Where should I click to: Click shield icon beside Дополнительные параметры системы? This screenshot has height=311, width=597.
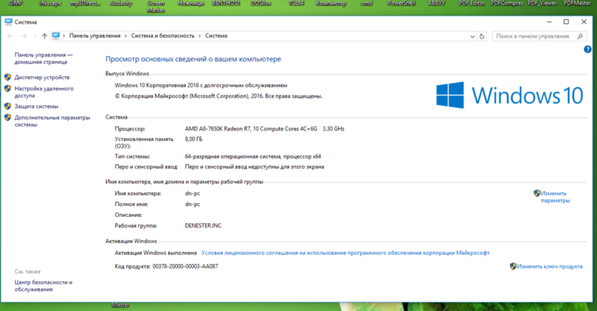point(7,117)
